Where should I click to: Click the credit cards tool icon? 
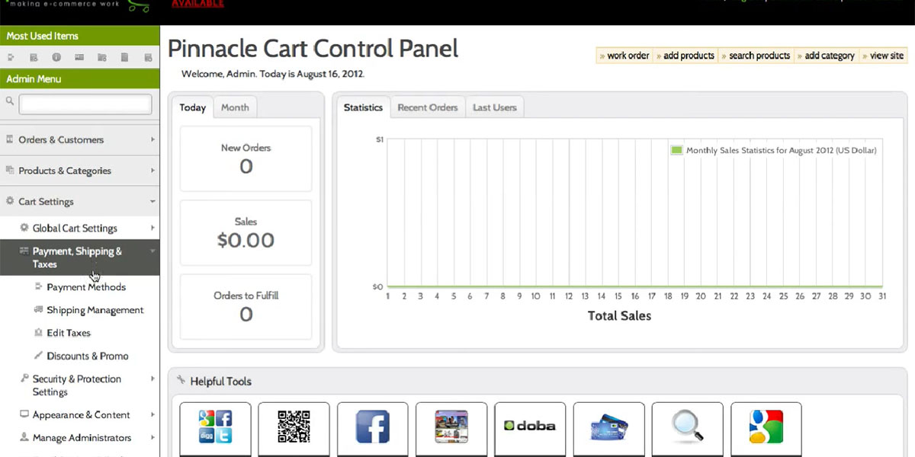[608, 428]
